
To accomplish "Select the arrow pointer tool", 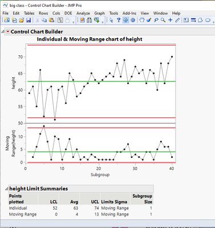I will pyautogui.click(x=111, y=20).
